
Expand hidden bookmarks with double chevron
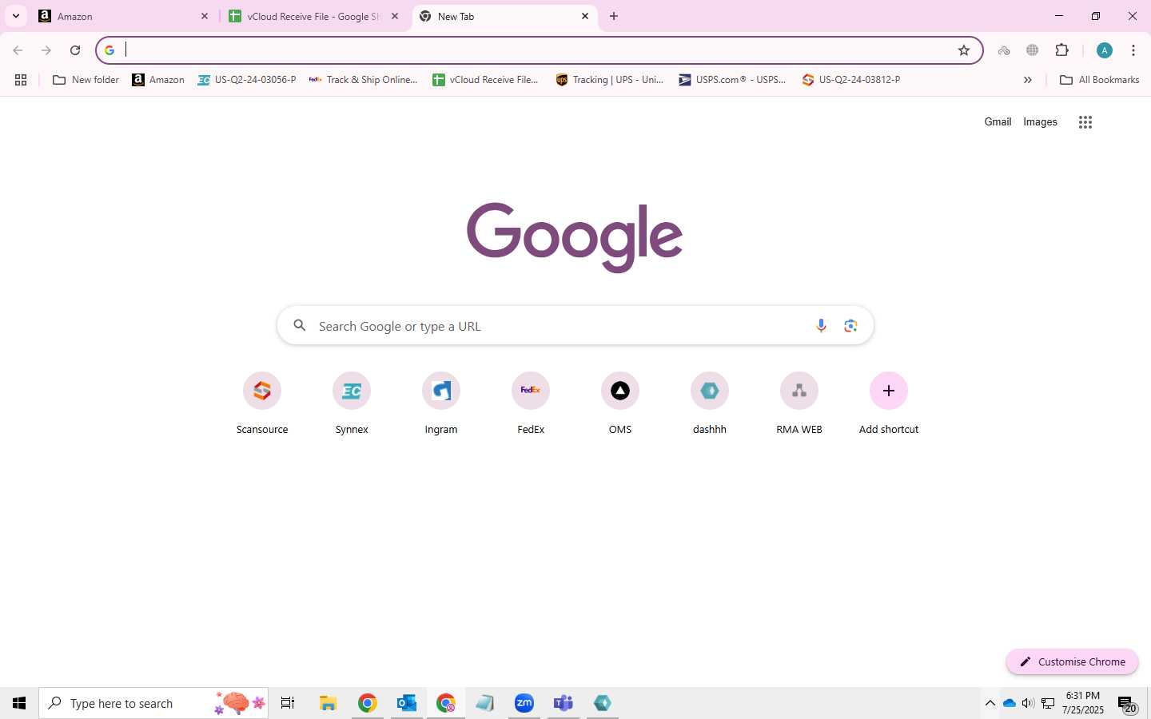[1028, 80]
